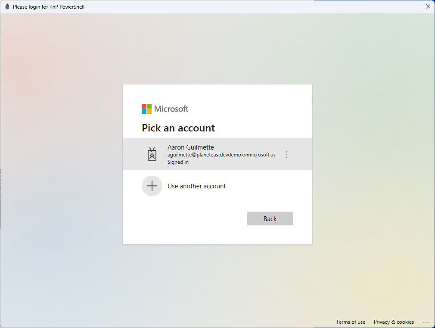
Task: Click the Microsoft logo
Action: [165, 109]
